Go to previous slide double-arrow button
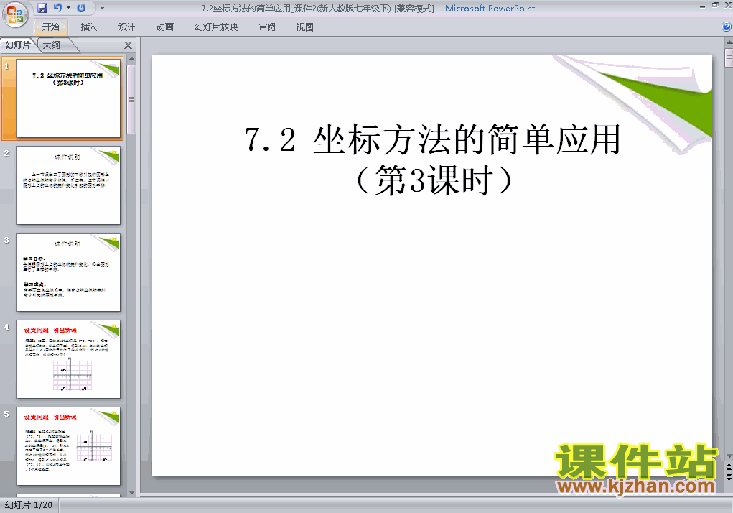This screenshot has height=513, width=733. click(729, 467)
